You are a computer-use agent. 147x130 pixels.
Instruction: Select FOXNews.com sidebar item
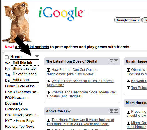coord(17,98)
